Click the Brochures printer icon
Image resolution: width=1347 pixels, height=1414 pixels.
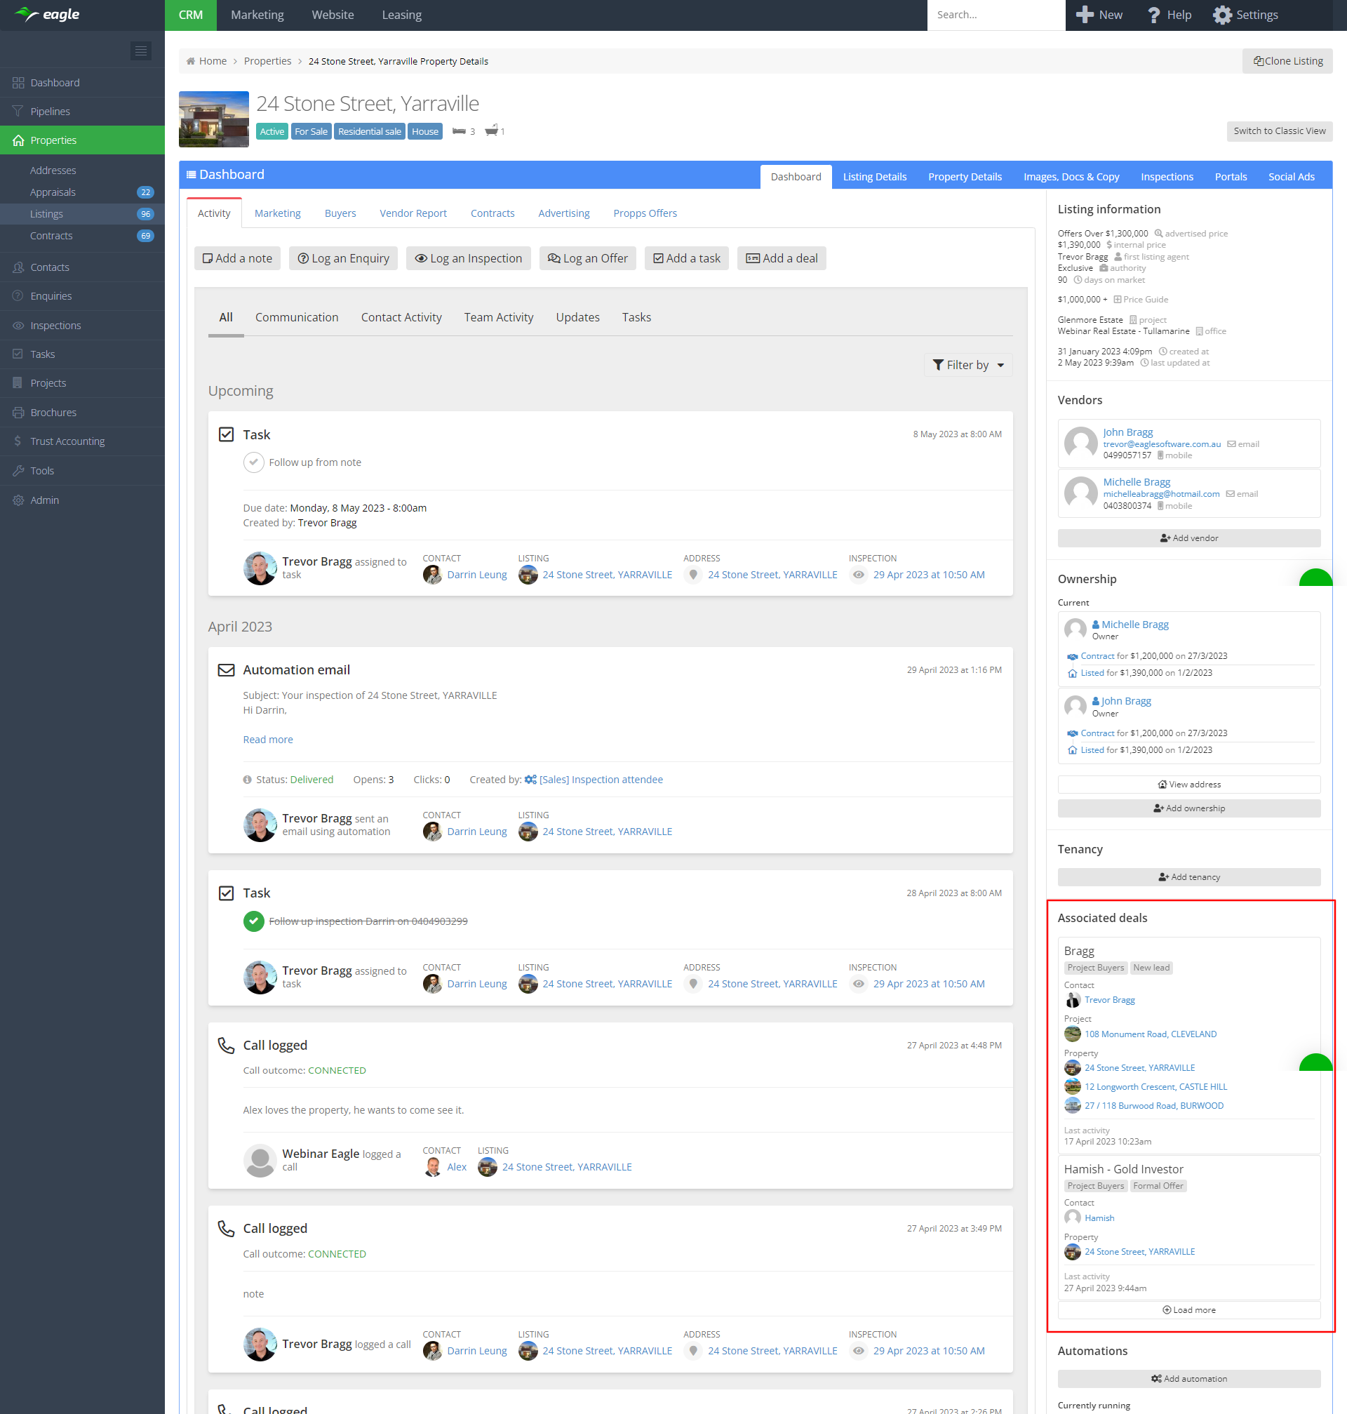[x=18, y=412]
